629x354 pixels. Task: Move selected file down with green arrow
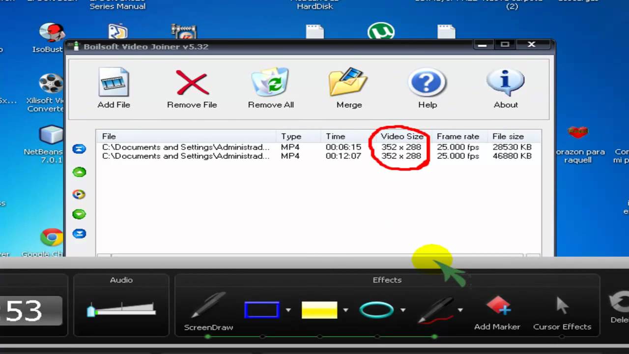coord(79,214)
